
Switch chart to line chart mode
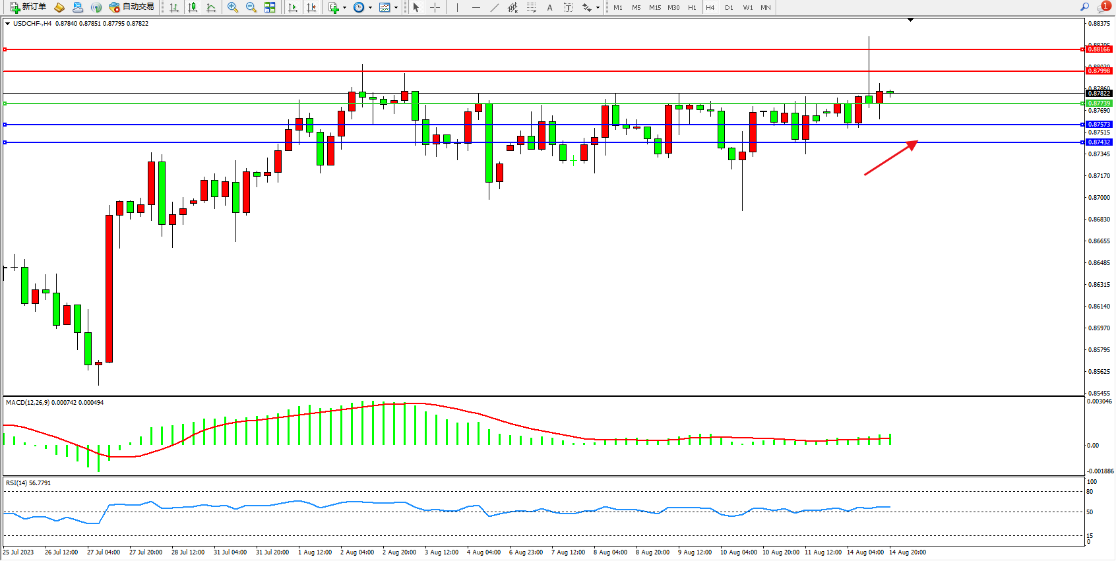(211, 8)
